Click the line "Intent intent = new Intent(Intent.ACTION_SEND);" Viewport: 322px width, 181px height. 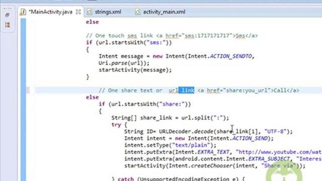click(199, 138)
